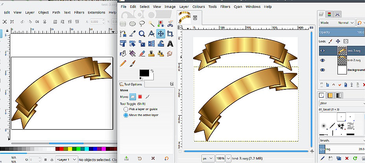The image size is (365, 163).
Task: Select the Fuzzy Select magic wand tool
Action: click(151, 24)
